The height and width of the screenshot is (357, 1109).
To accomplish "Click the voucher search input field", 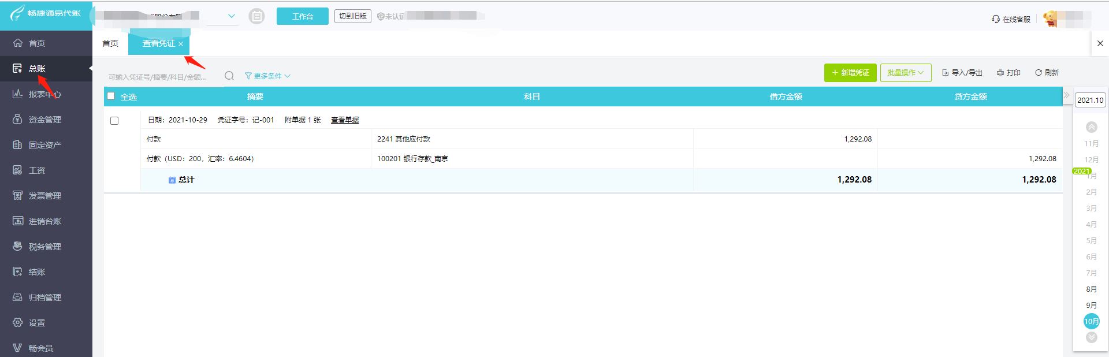I will (x=163, y=77).
